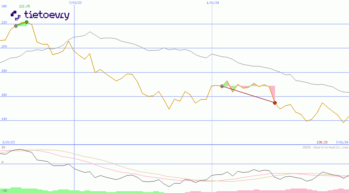This screenshot has width=349, height=193.
Task: Click the 222.05 high price label
Action: (x=24, y=6)
